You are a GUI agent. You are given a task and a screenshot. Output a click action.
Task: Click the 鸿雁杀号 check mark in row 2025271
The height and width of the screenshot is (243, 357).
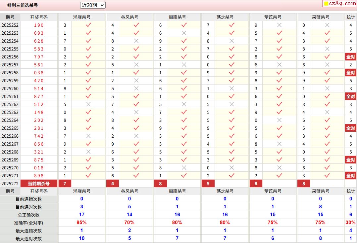(x=88, y=176)
